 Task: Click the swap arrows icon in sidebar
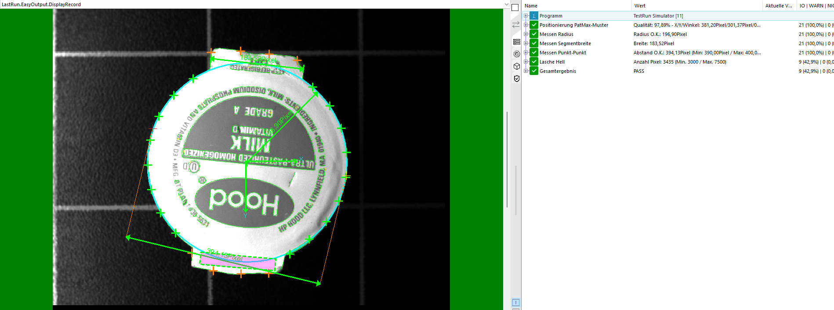tap(516, 25)
